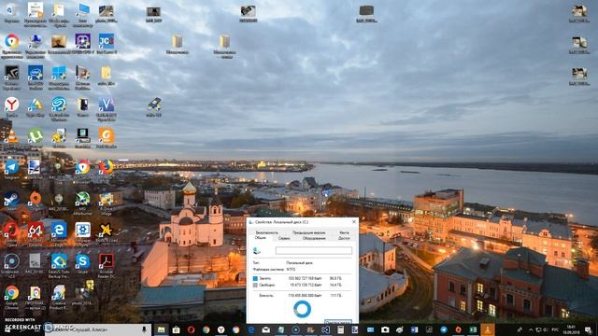Launch Steam from the desktop
This screenshot has width=598, height=336.
click(11, 202)
